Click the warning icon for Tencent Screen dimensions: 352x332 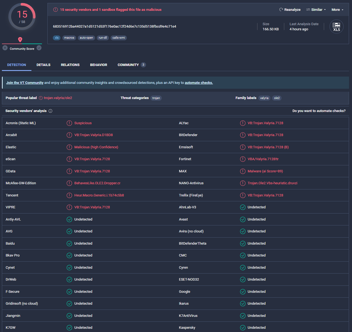pos(69,195)
